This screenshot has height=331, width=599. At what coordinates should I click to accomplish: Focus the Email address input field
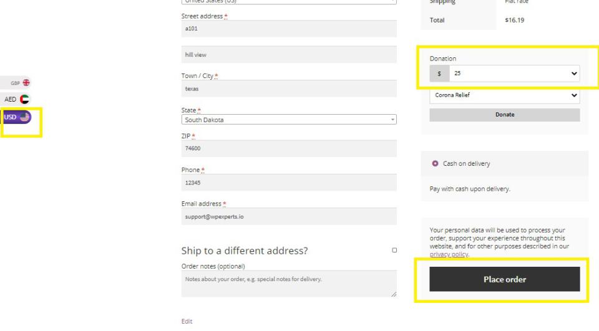(288, 216)
